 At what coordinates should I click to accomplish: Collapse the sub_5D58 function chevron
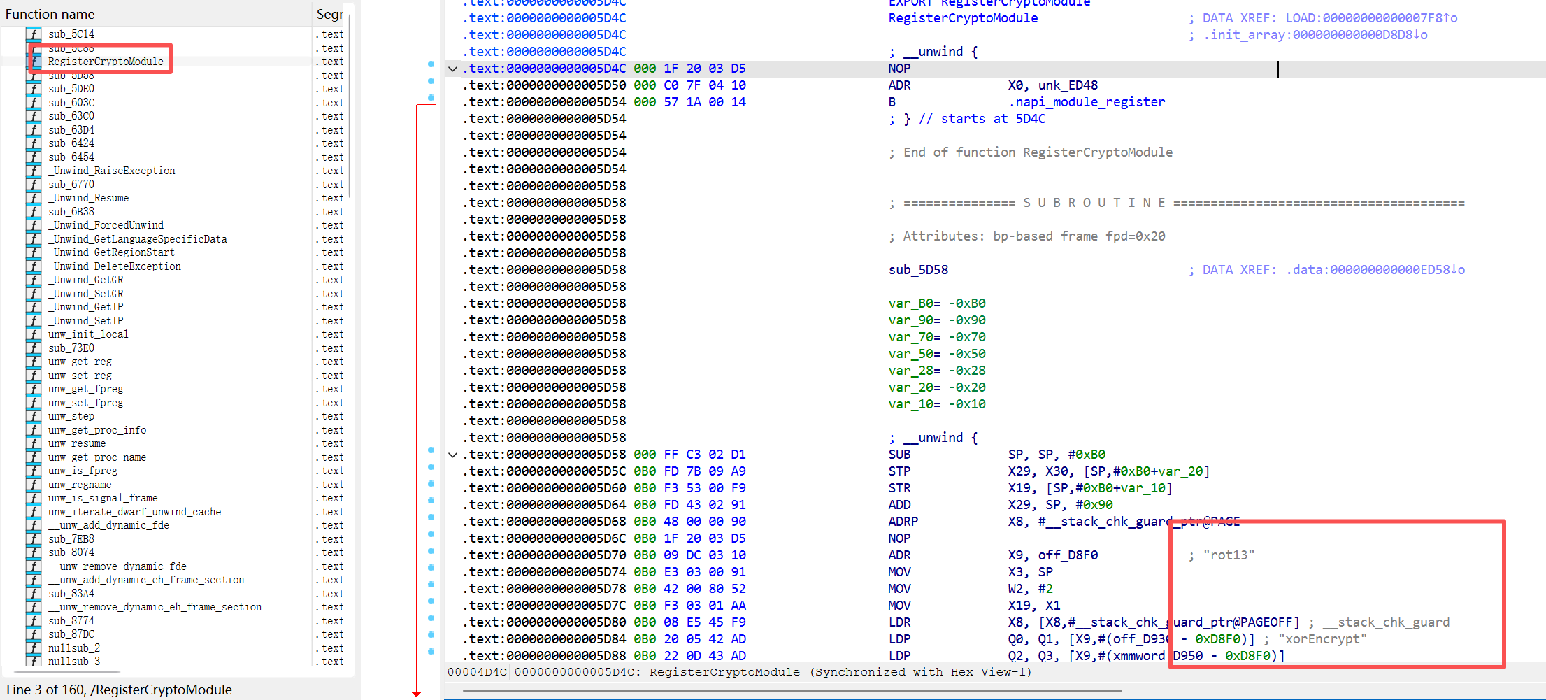[x=453, y=455]
